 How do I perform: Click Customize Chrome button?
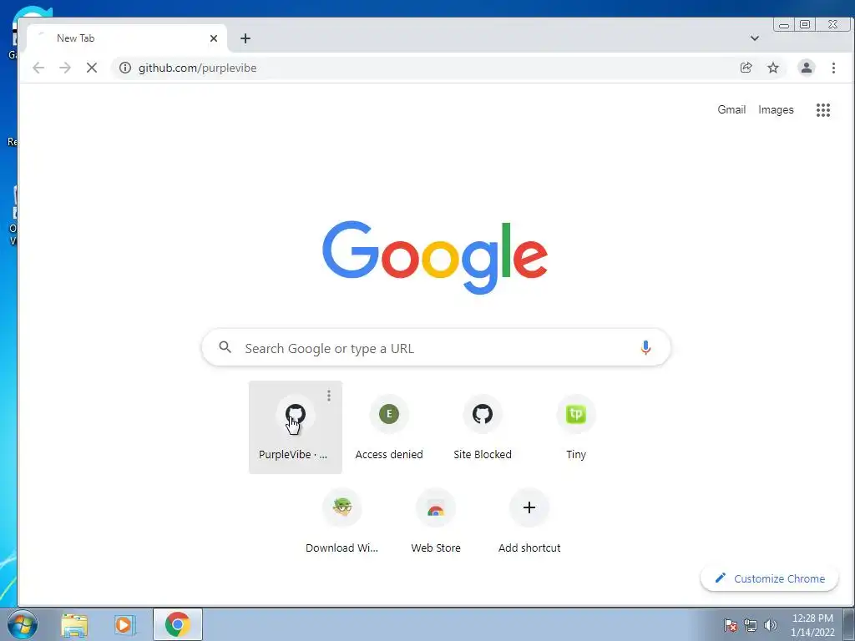[769, 578]
